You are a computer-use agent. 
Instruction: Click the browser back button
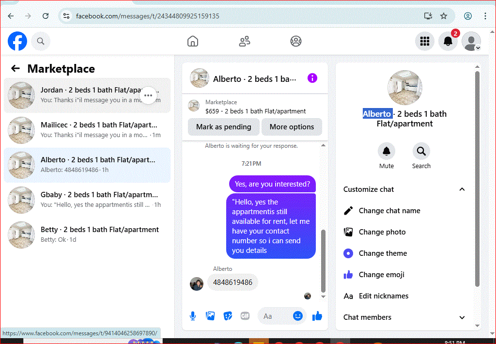pos(11,16)
